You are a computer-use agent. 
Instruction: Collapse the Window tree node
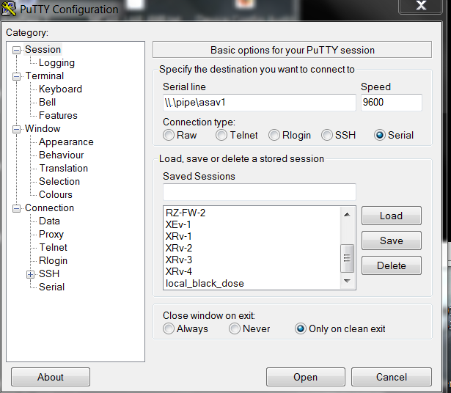click(16, 129)
